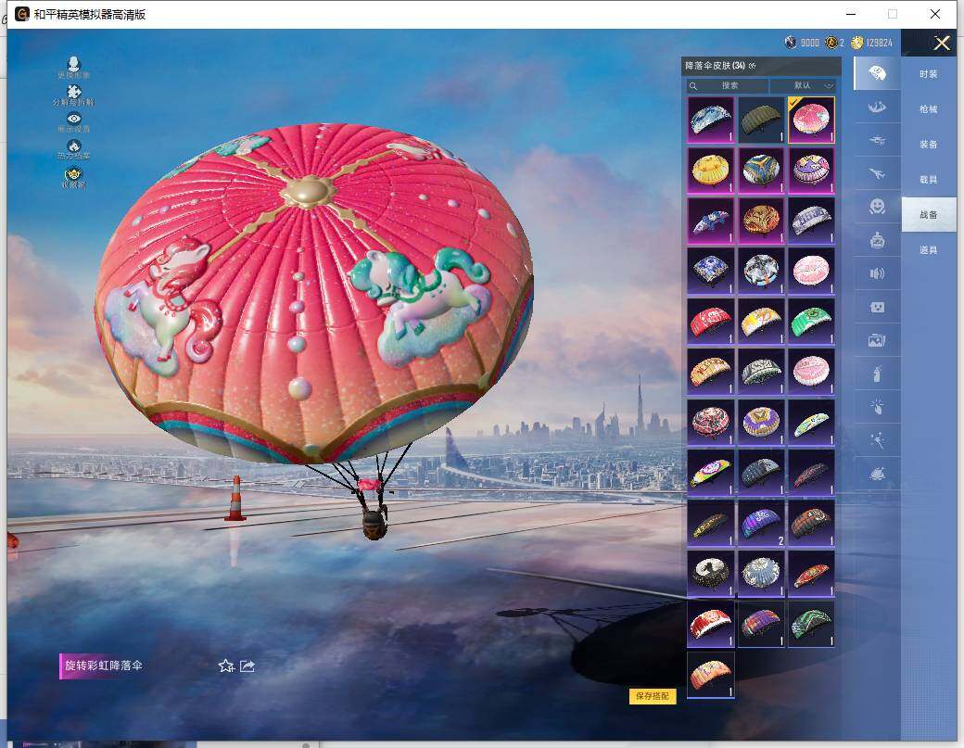The height and width of the screenshot is (748, 964).
Task: Open the emote smiley face category icon
Action: click(877, 207)
